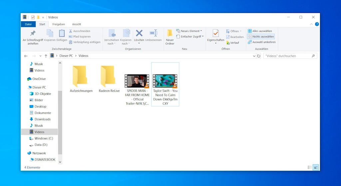This screenshot has width=341, height=186.
Task: Select Ausschneiden scissors command
Action: click(x=80, y=31)
